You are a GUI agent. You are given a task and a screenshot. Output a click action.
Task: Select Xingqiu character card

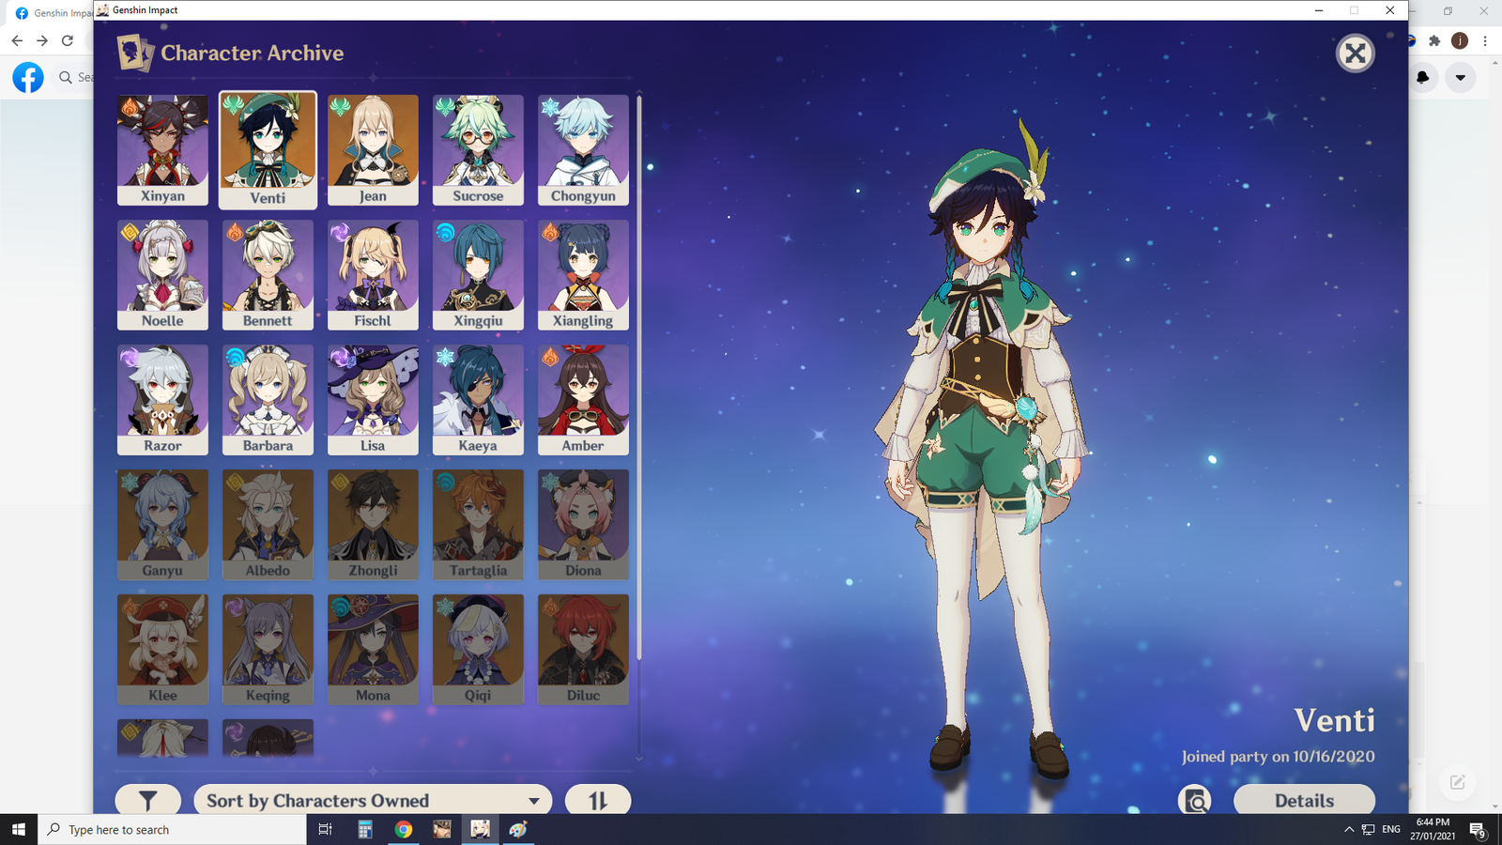tap(478, 275)
